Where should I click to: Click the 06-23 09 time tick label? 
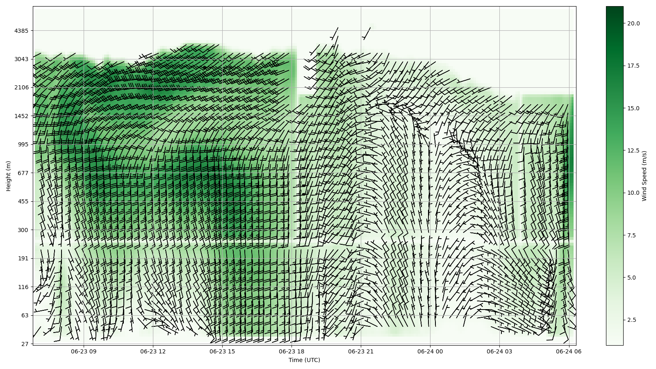[x=84, y=351]
